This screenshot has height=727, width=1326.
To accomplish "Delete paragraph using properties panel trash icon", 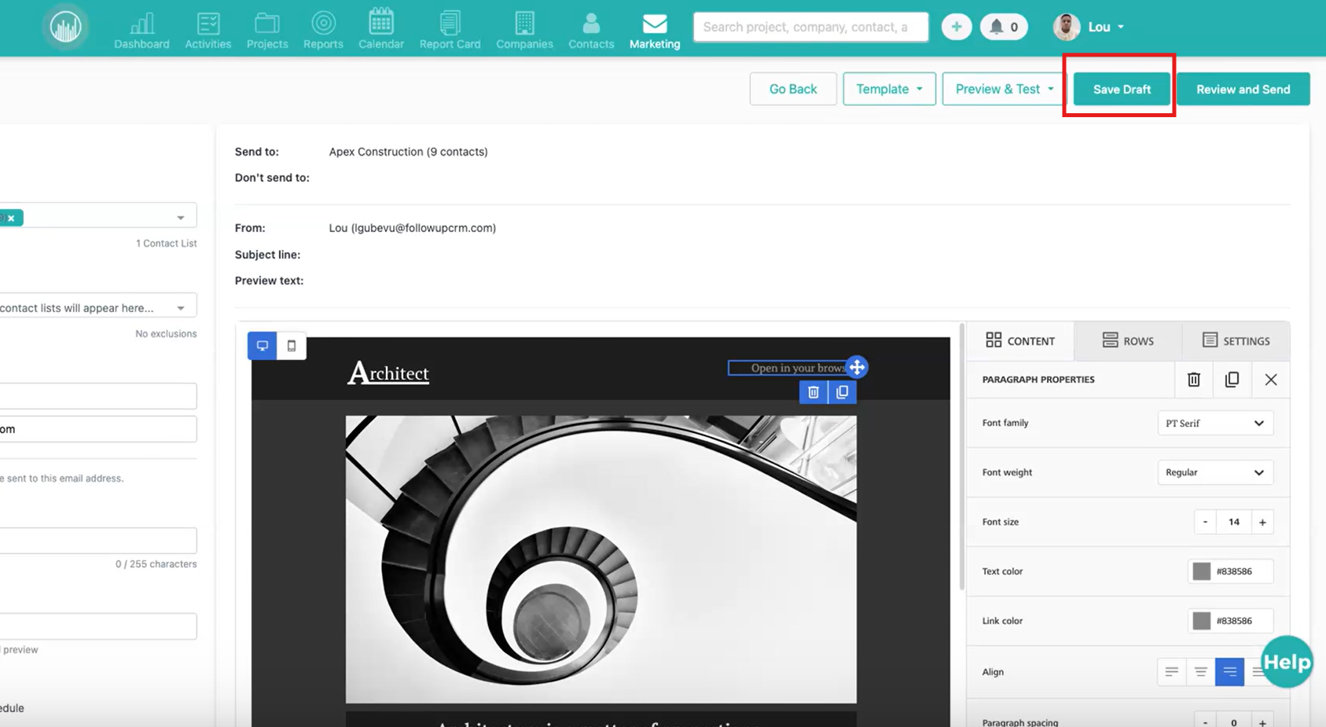I will tap(1193, 380).
